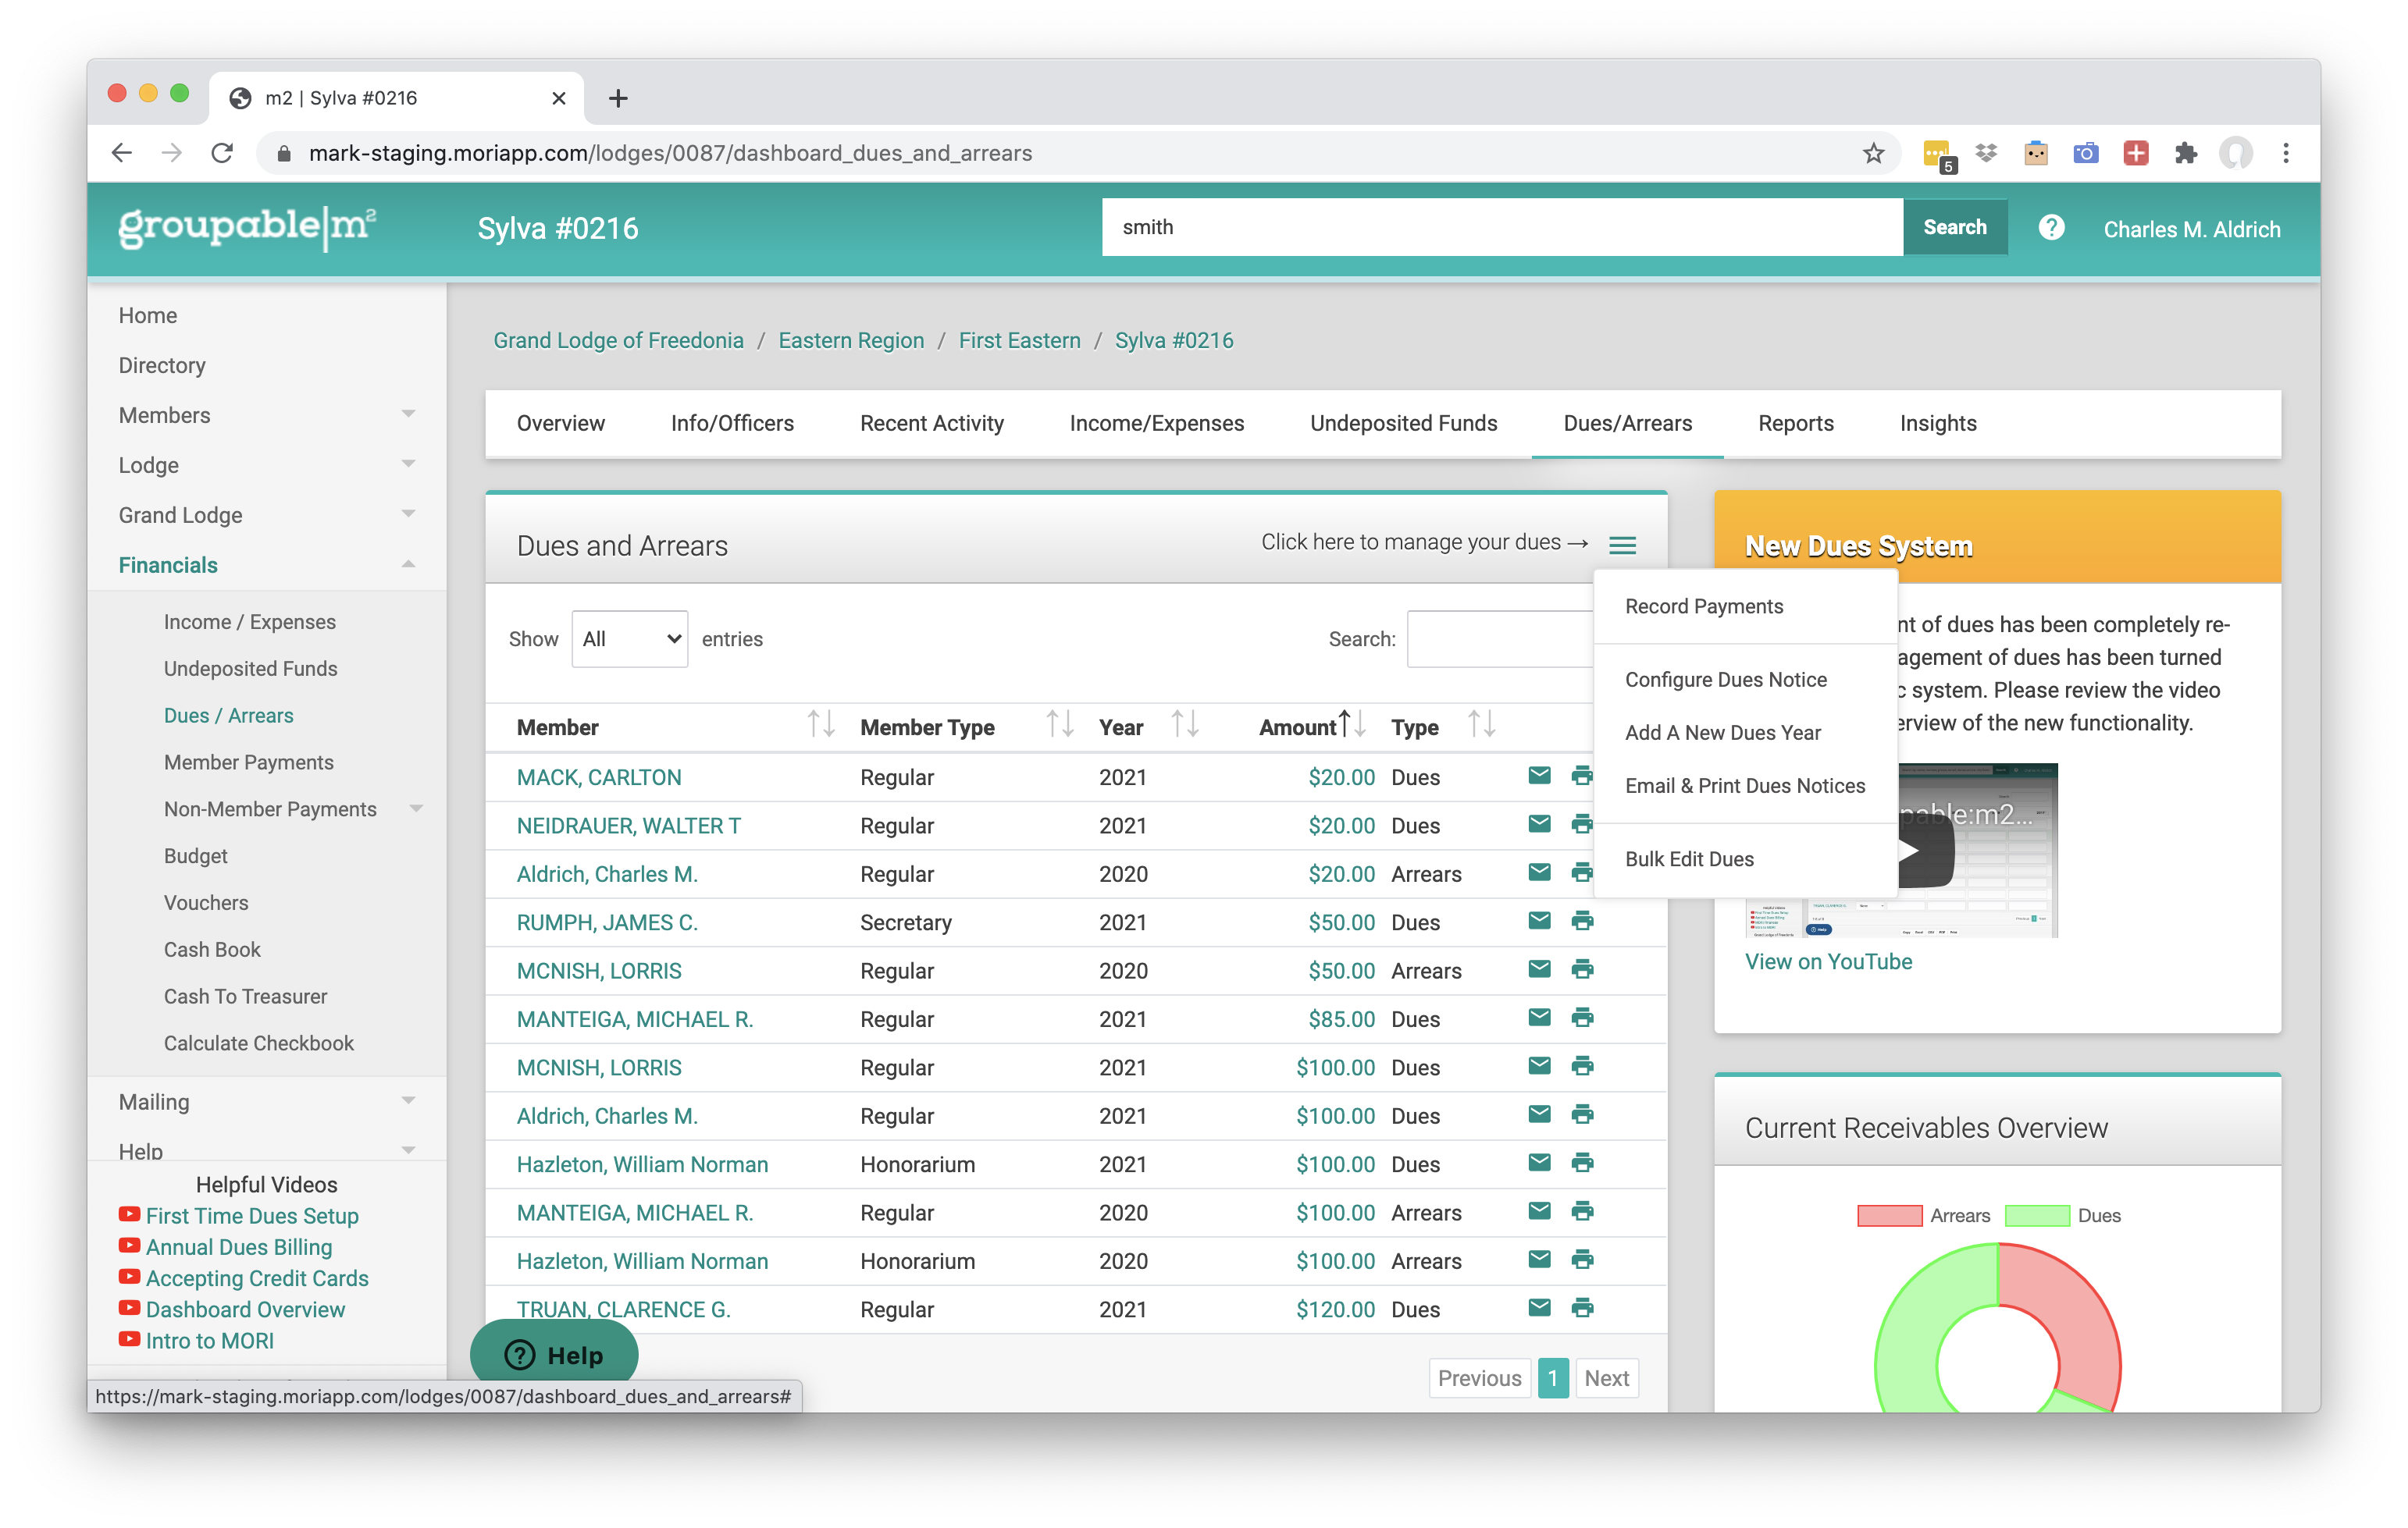
Task: Switch to the Undeposited Funds tab
Action: point(1402,423)
